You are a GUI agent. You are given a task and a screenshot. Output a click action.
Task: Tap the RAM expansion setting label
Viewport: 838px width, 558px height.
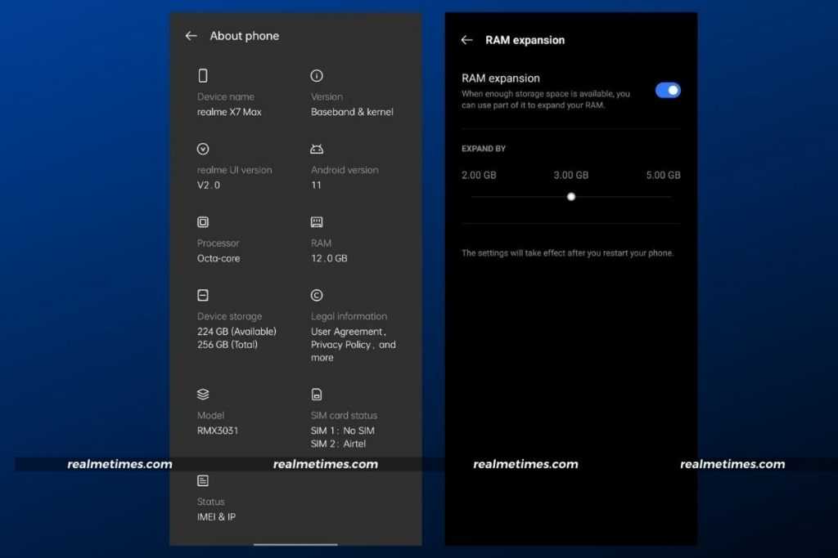coord(501,78)
